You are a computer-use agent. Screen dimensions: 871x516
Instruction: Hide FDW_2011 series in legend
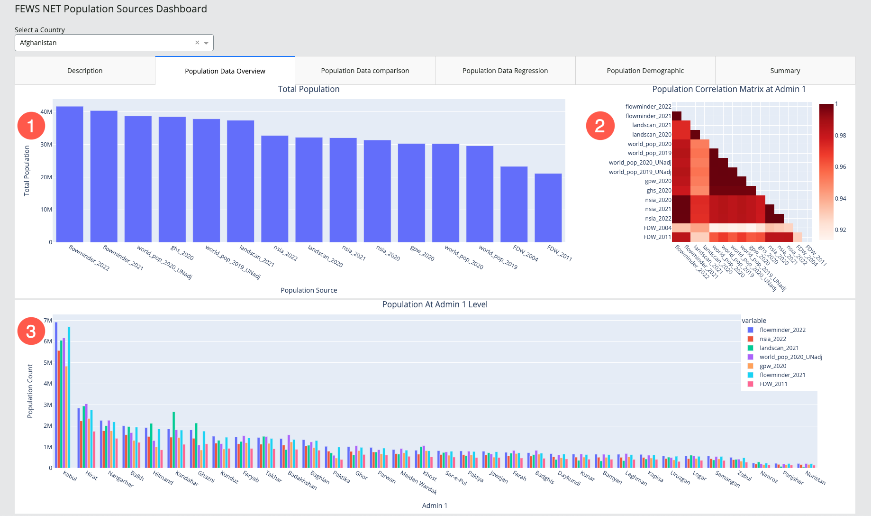pyautogui.click(x=773, y=384)
